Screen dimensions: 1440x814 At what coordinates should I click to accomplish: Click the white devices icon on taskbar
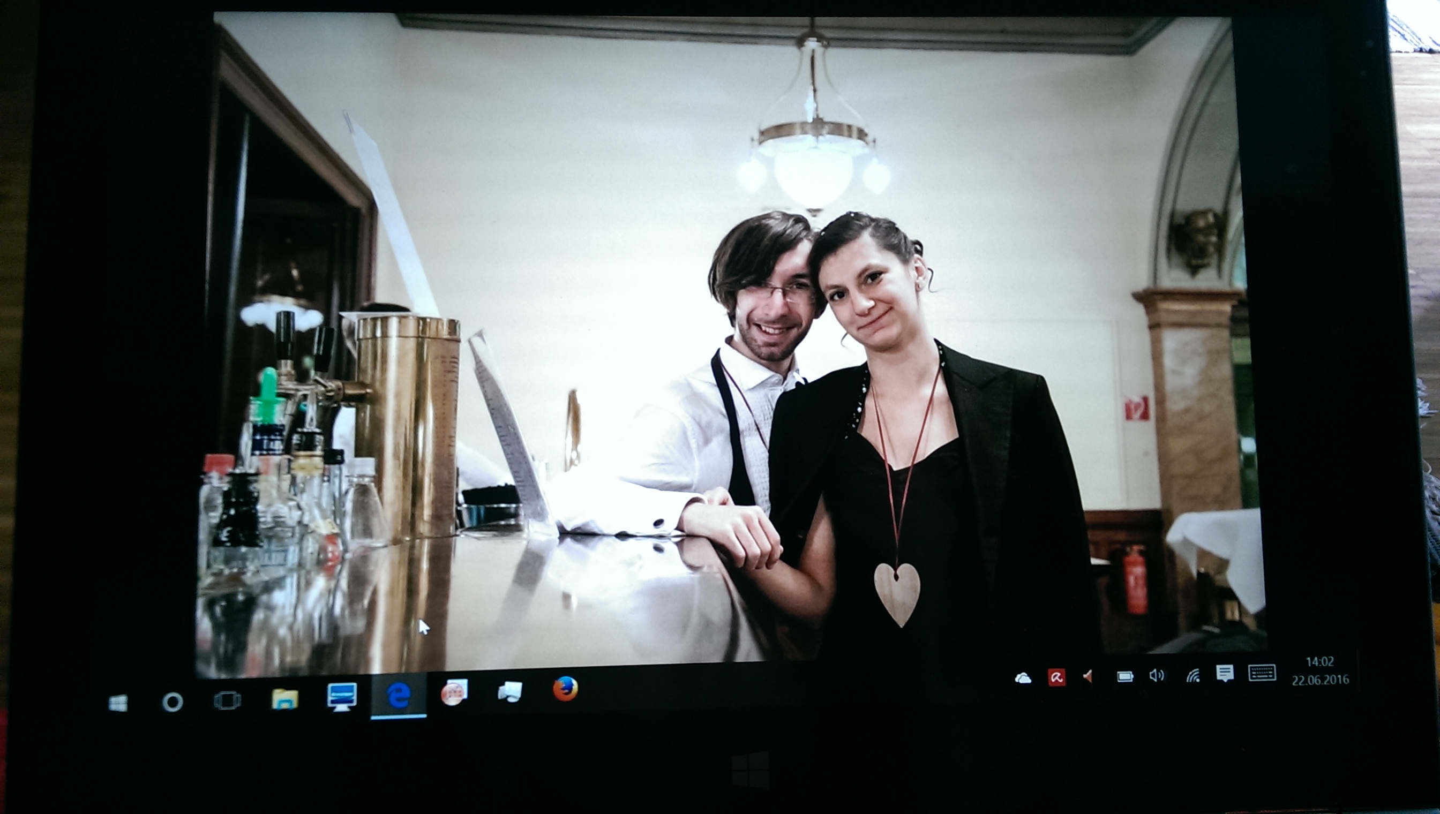[x=509, y=691]
